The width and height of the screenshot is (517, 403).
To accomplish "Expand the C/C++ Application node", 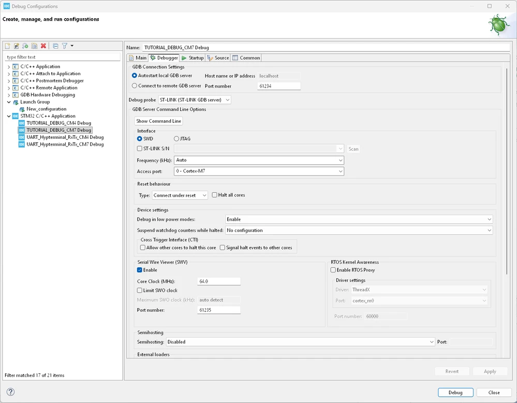I will click(x=9, y=67).
